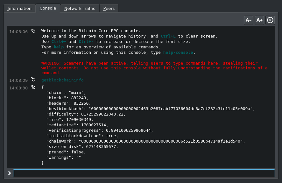Click the 14:08:30 timestamp
Screen dimensions: 282x183
(x=18, y=88)
